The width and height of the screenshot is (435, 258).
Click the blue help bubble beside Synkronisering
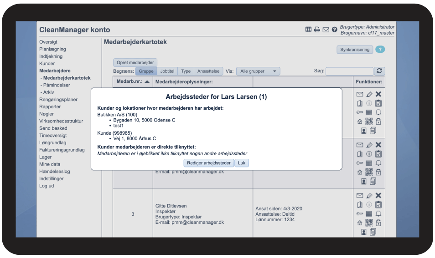380,49
